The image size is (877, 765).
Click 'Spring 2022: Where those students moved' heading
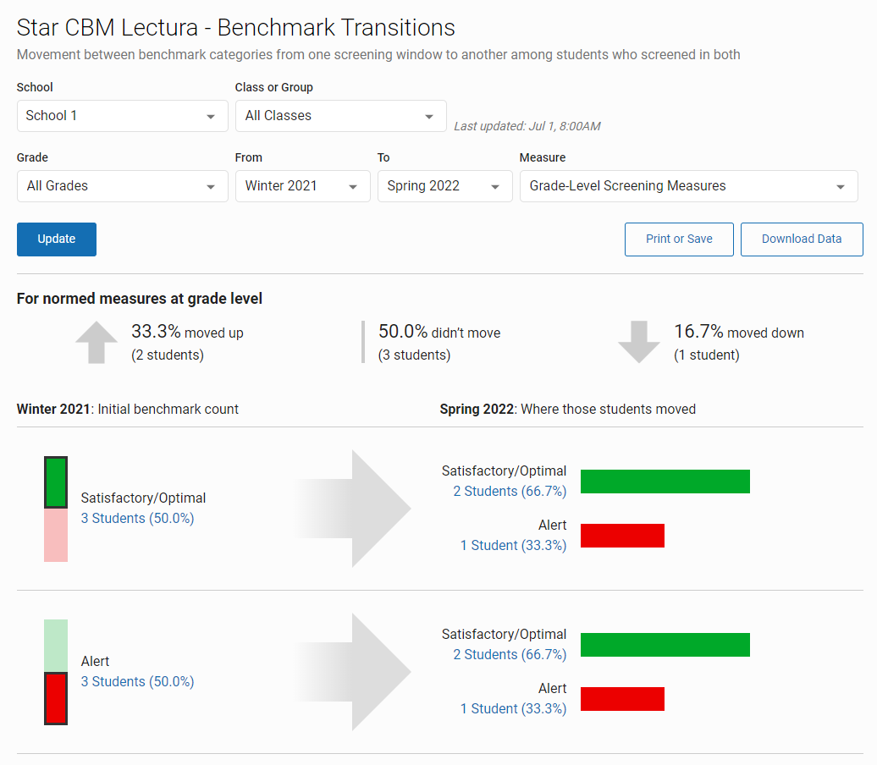568,410
